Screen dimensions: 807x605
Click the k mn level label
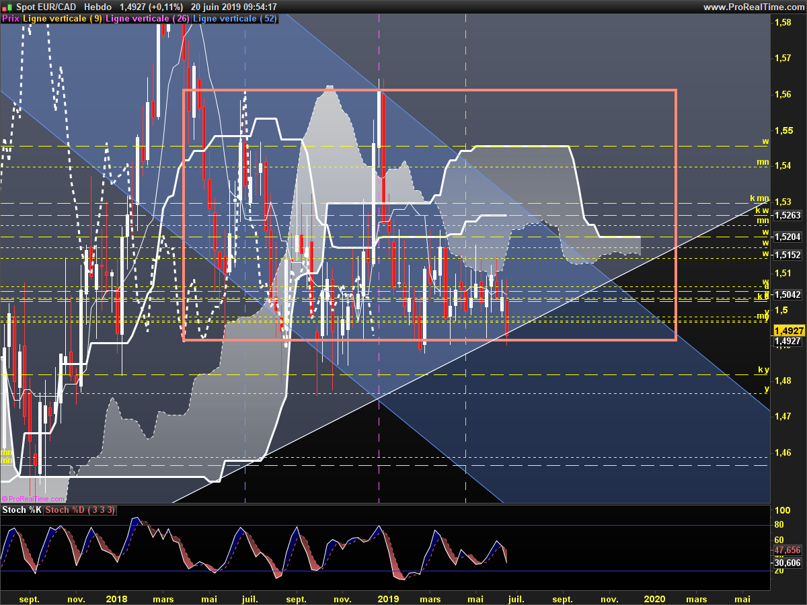point(760,198)
